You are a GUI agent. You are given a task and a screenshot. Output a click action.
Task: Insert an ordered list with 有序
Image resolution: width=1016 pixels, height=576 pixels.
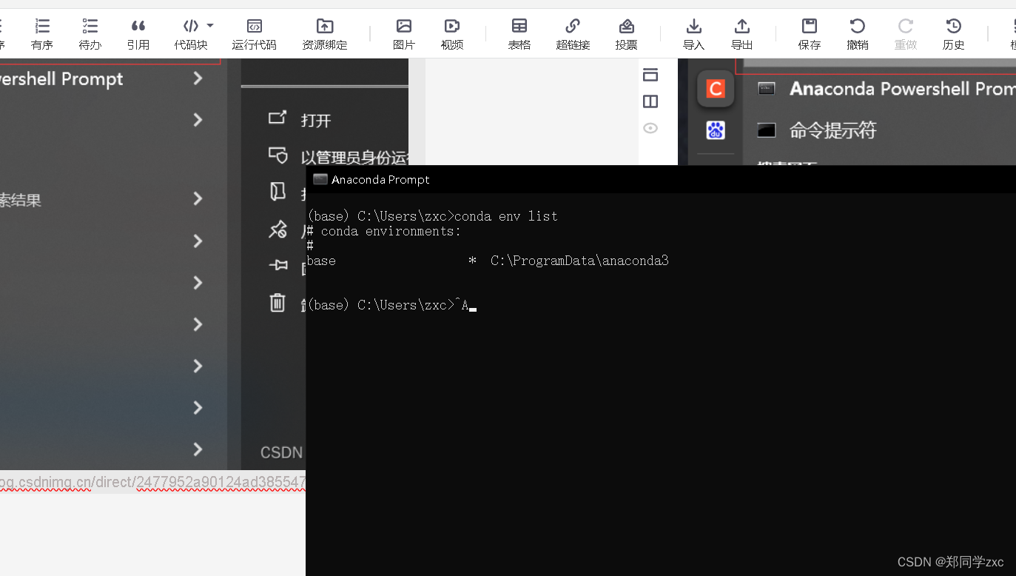[x=42, y=35]
